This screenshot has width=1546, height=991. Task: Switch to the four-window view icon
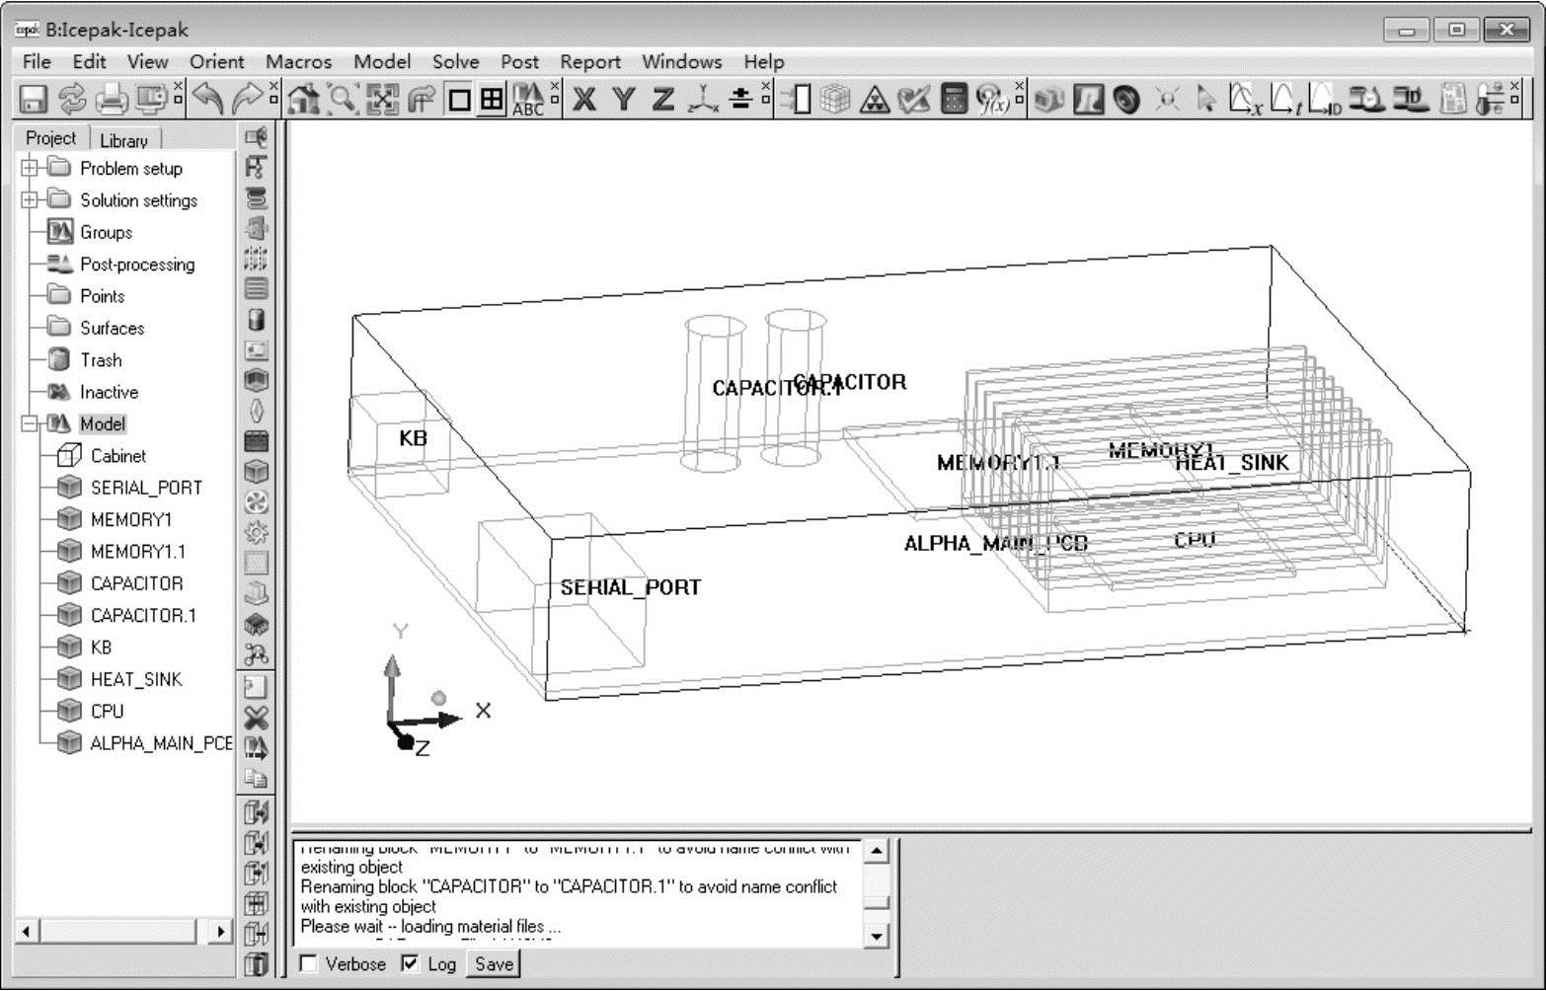(x=491, y=99)
